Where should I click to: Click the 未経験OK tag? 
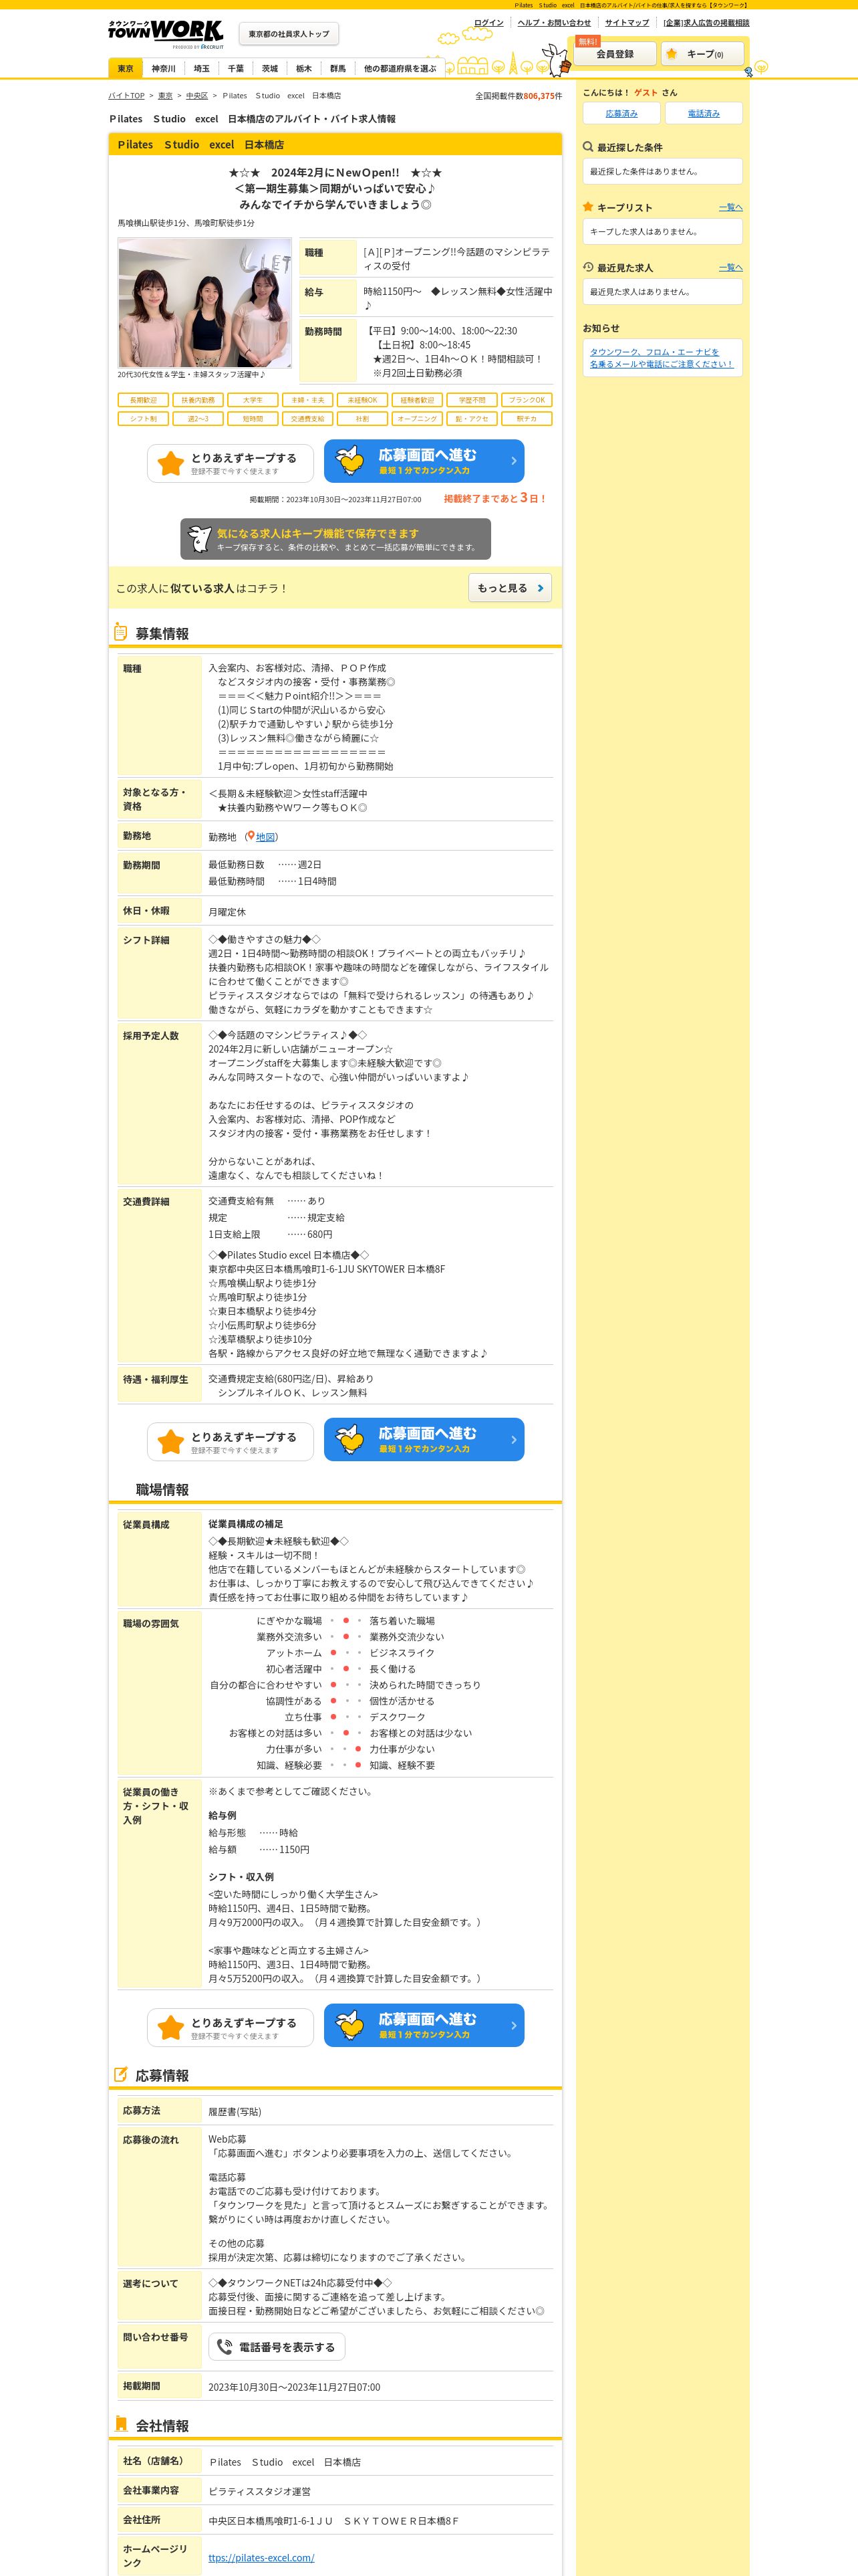pos(363,400)
